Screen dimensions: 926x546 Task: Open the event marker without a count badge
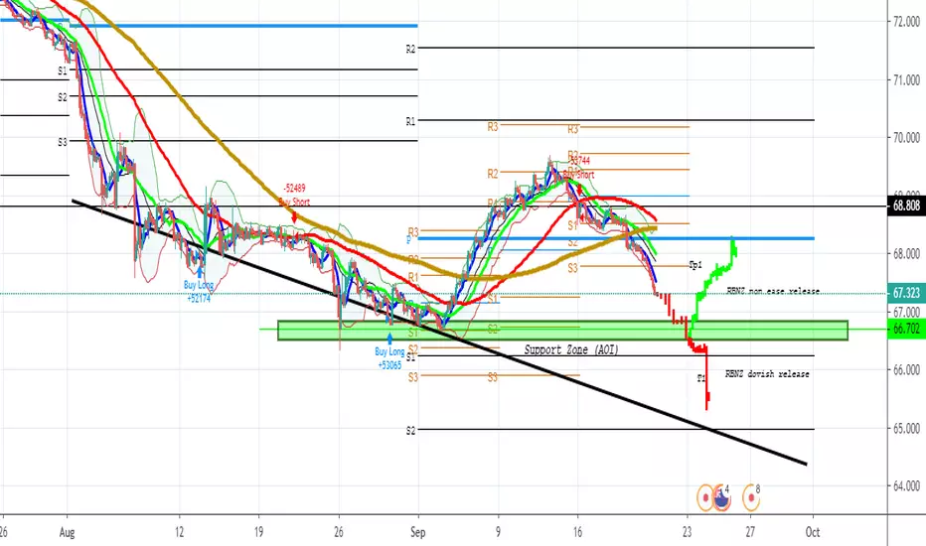[x=705, y=497]
